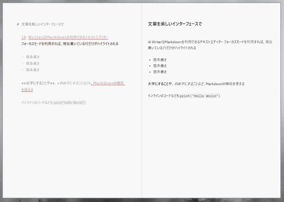
Task: Click the highlighted editor line 'フォーカスモードを利用すれば'
Action: pyautogui.click(x=70, y=44)
